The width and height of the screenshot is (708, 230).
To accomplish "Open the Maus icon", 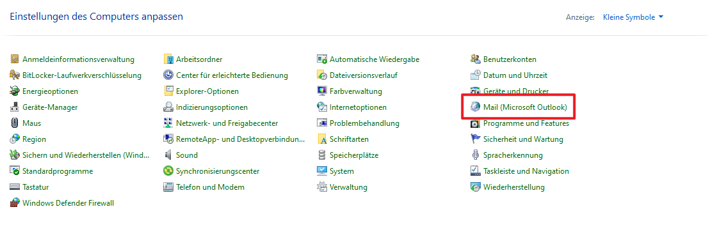I will click(15, 123).
